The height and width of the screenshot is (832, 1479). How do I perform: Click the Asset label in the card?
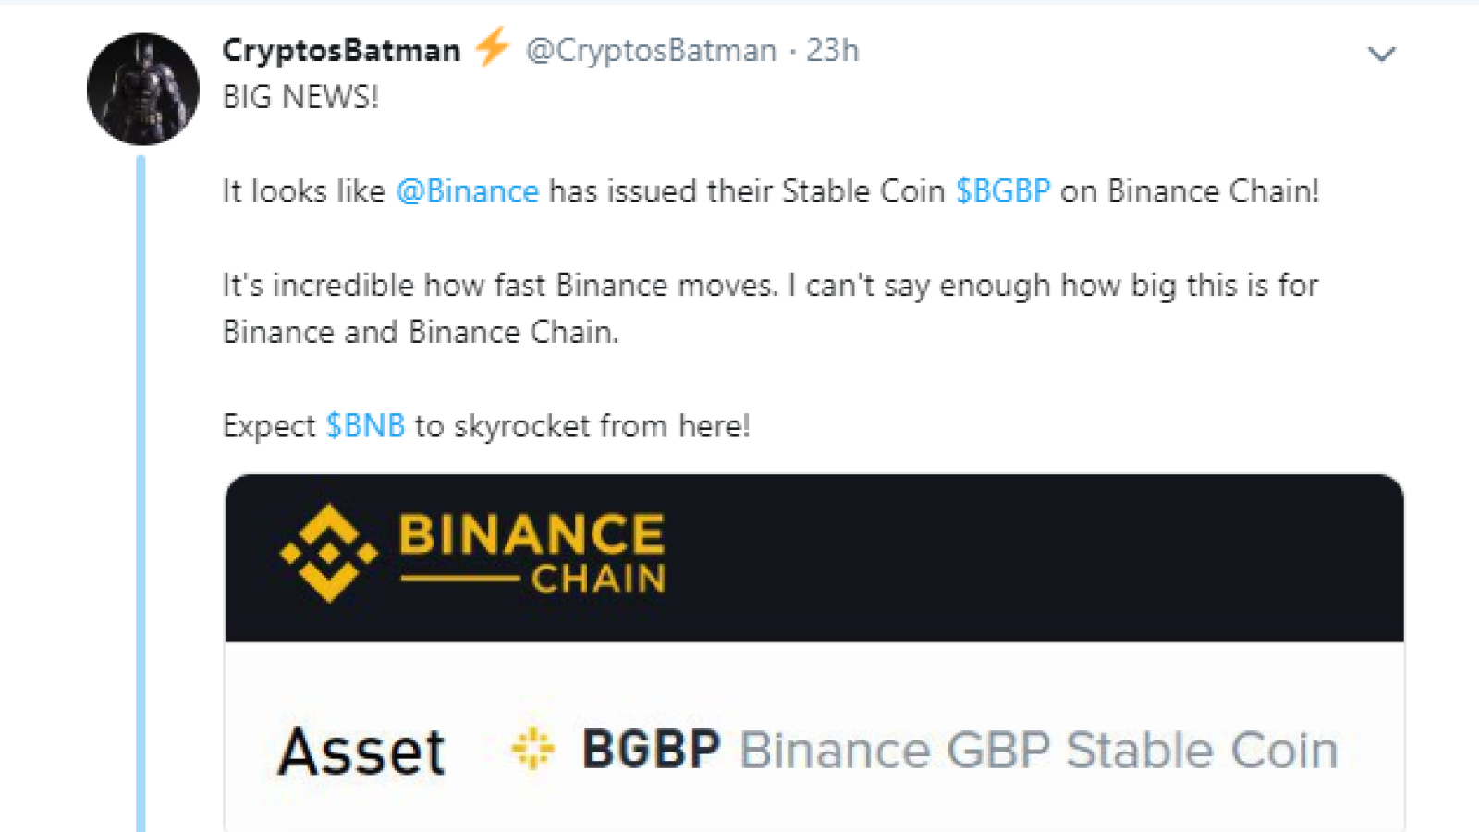[x=362, y=751]
